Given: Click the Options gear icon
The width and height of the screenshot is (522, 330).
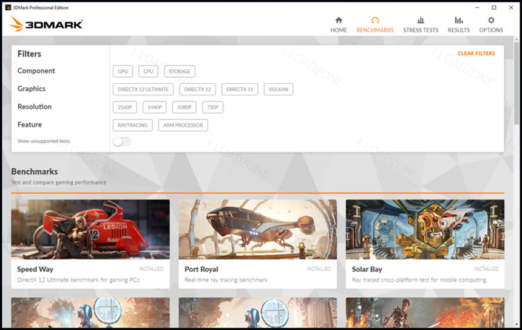Looking at the screenshot, I should (491, 20).
